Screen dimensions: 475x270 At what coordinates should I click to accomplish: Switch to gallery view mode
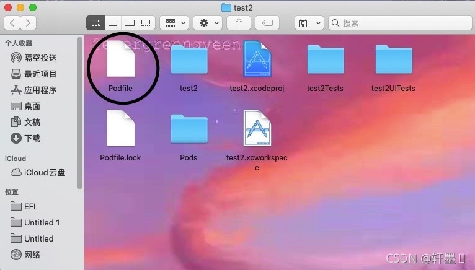(146, 23)
